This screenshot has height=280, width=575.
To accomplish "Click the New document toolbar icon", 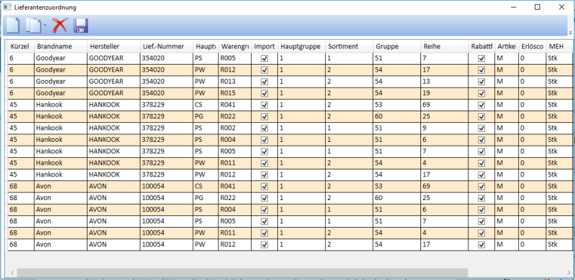I will (12, 26).
